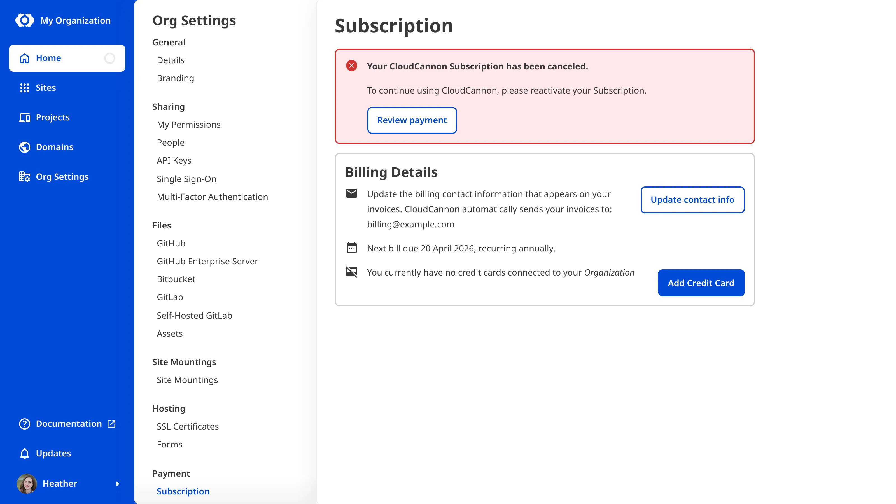Viewport: 896px width, 504px height.
Task: Open the Domains navigation item
Action: [x=67, y=147]
